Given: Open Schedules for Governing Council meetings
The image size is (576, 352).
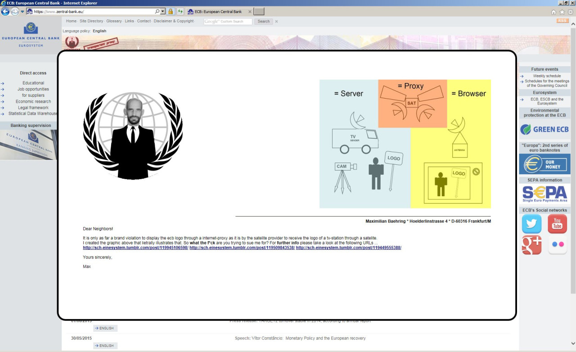Looking at the screenshot, I should click(547, 83).
